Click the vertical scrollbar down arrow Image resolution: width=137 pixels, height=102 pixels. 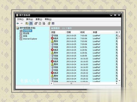pyautogui.click(x=119, y=81)
